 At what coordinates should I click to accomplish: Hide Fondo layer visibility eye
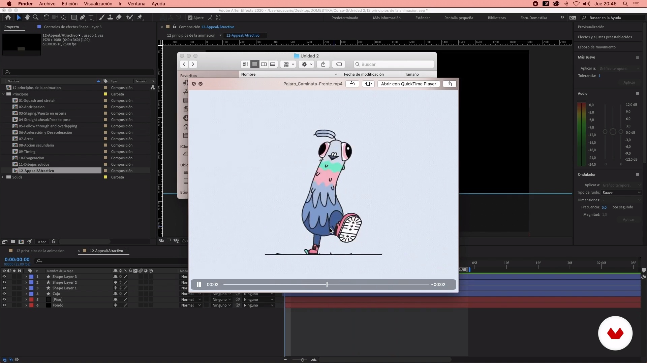[4, 305]
